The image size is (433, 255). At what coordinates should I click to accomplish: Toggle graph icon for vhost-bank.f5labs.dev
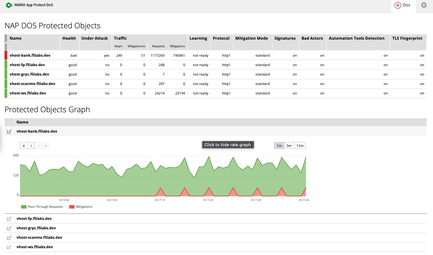(9, 131)
